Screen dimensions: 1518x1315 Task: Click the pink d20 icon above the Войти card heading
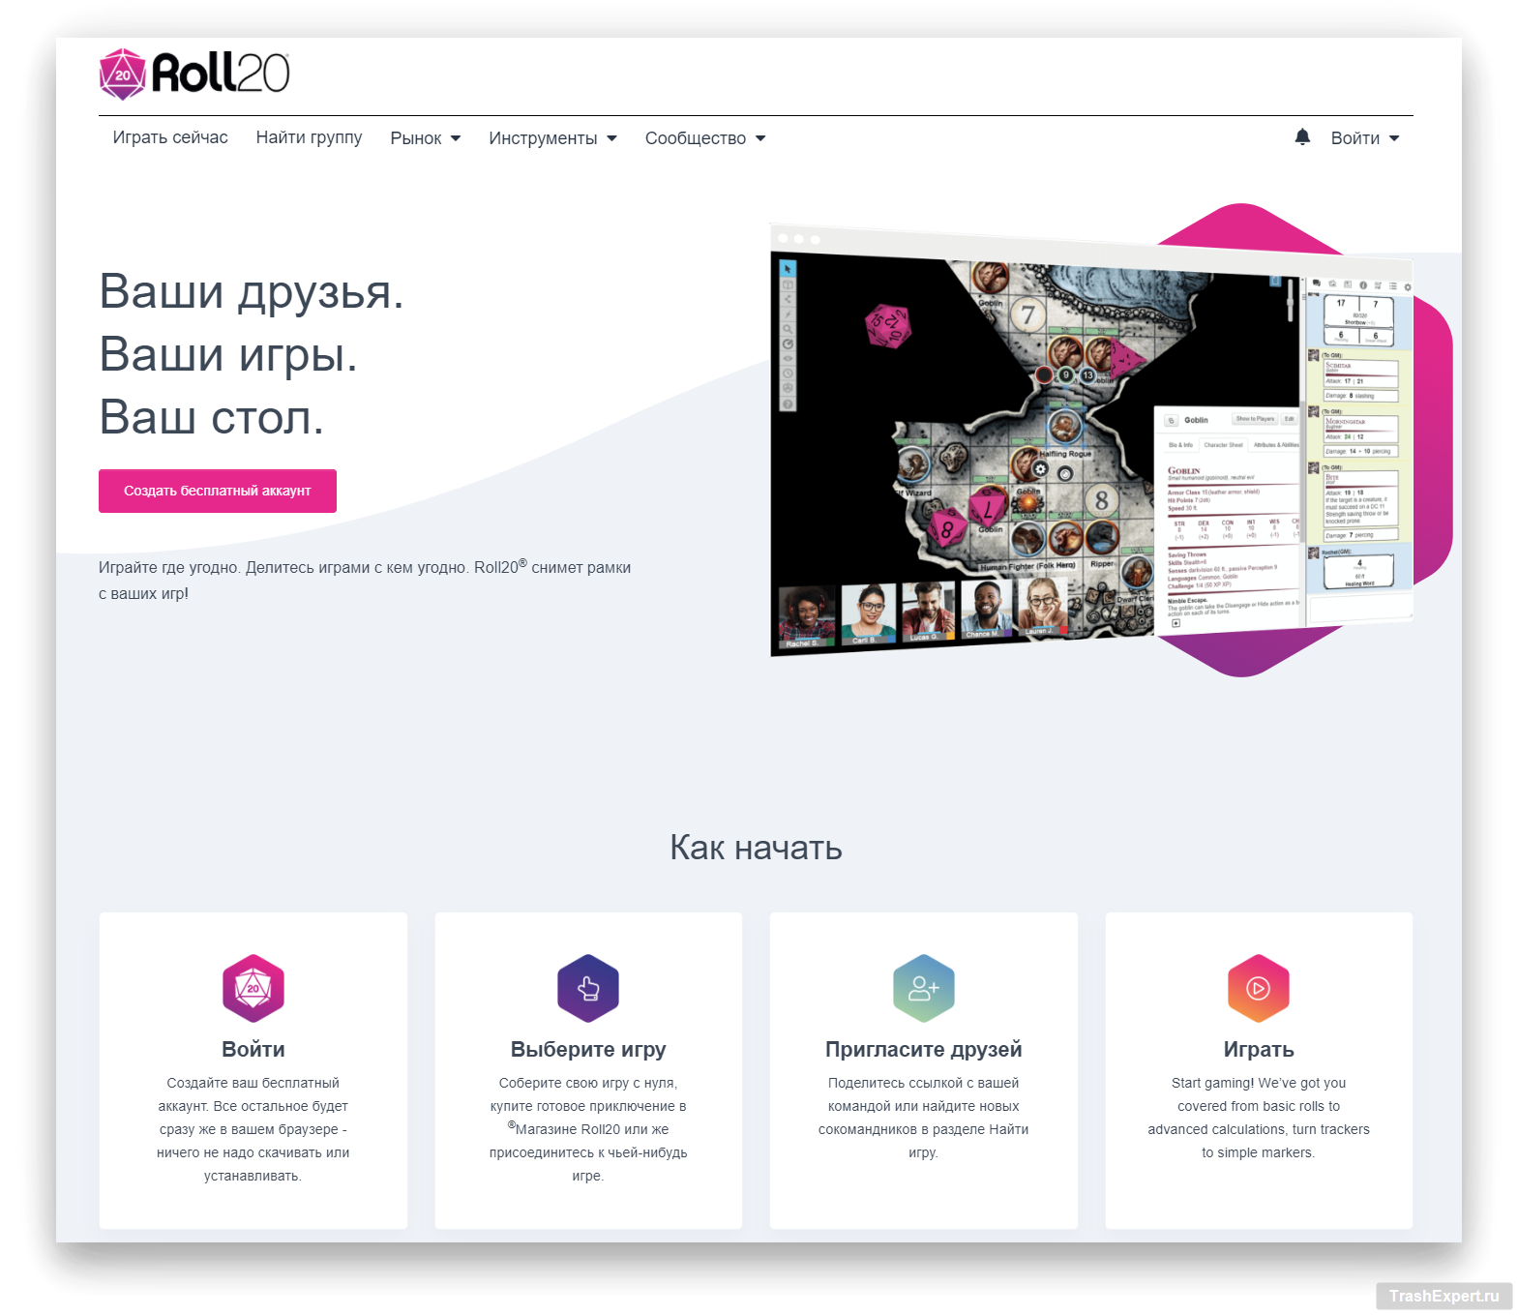coord(253,988)
